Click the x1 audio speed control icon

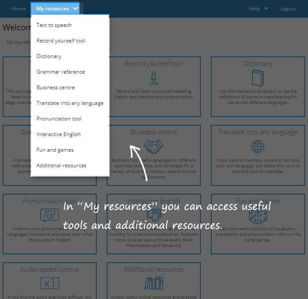click(x=49, y=283)
